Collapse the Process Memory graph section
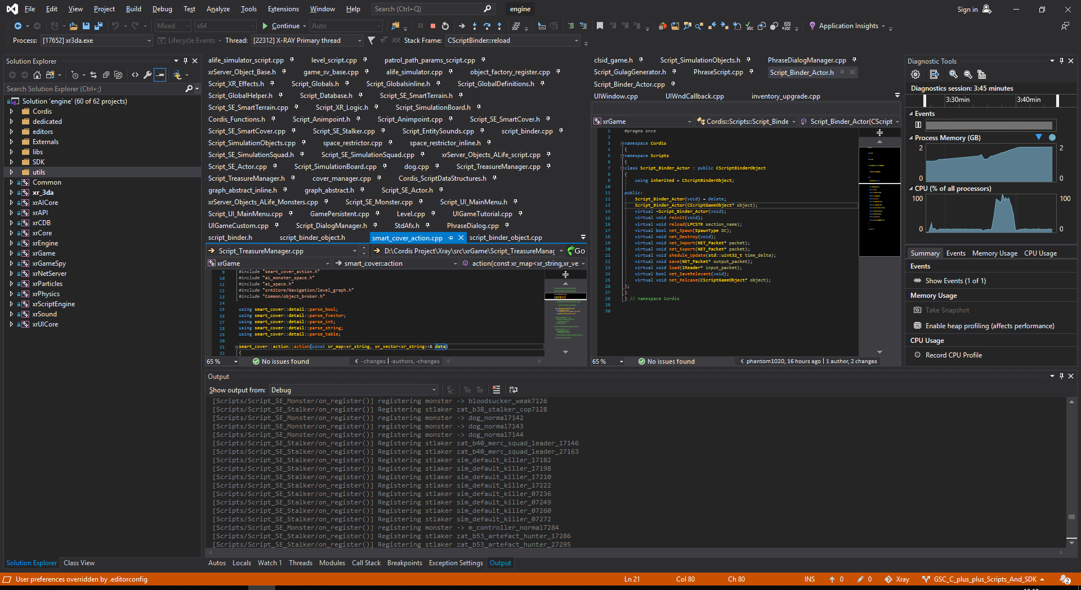This screenshot has height=590, width=1081. tap(911, 138)
